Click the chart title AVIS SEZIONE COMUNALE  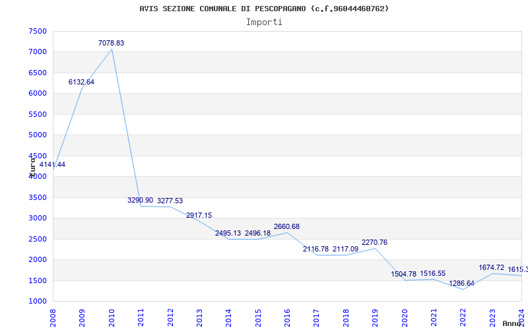(x=264, y=9)
